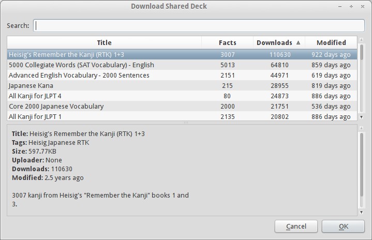Cancel the shared deck download
Image resolution: width=372 pixels, height=240 pixels.
pyautogui.click(x=296, y=226)
